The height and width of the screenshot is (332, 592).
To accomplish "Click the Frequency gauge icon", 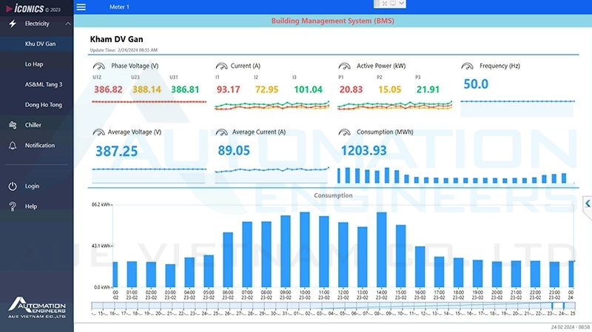I will click(x=467, y=67).
